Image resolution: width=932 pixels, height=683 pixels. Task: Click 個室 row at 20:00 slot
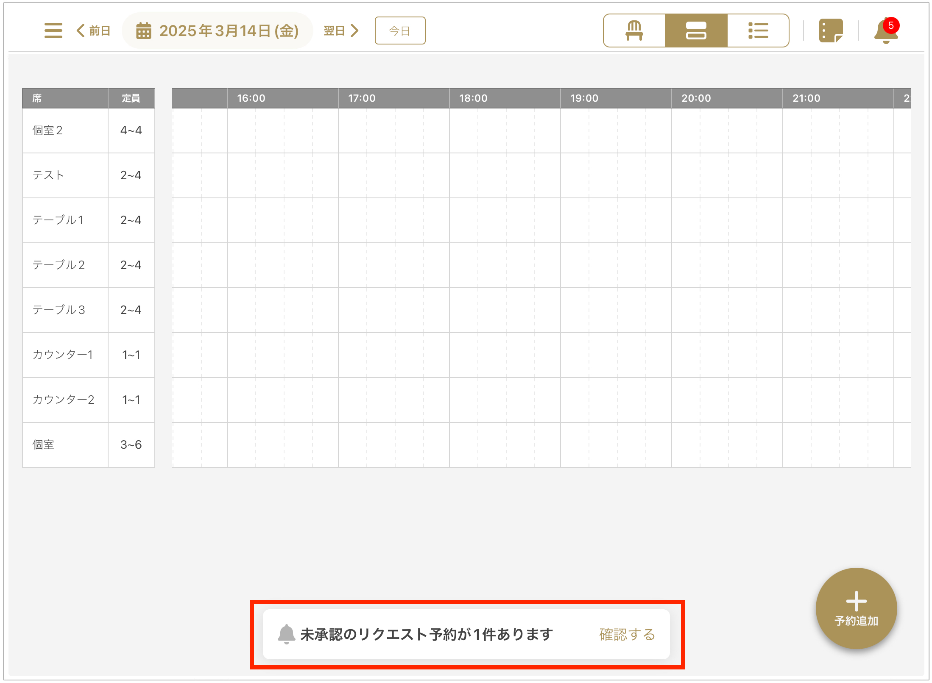[686, 445]
